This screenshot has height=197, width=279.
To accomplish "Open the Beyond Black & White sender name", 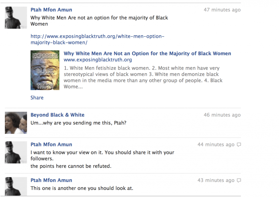I will pyautogui.click(x=57, y=115).
